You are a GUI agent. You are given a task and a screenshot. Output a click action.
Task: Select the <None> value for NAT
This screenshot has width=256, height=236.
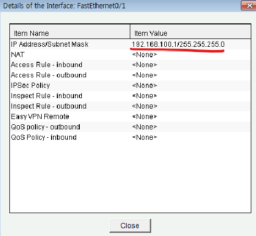[x=144, y=55]
